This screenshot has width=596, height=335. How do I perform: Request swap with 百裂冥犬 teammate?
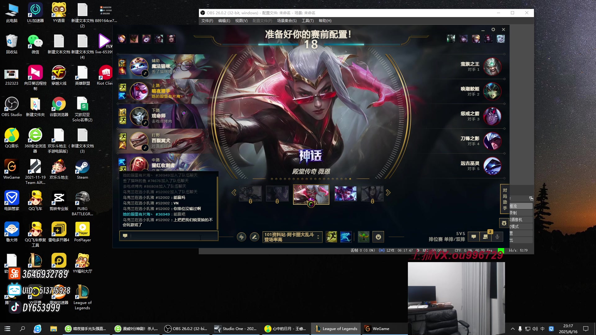[x=145, y=148]
